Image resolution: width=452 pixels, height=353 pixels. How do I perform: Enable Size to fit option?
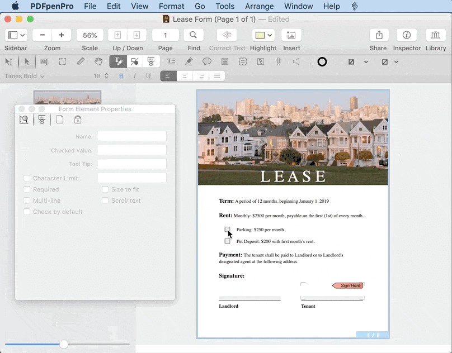pyautogui.click(x=105, y=189)
